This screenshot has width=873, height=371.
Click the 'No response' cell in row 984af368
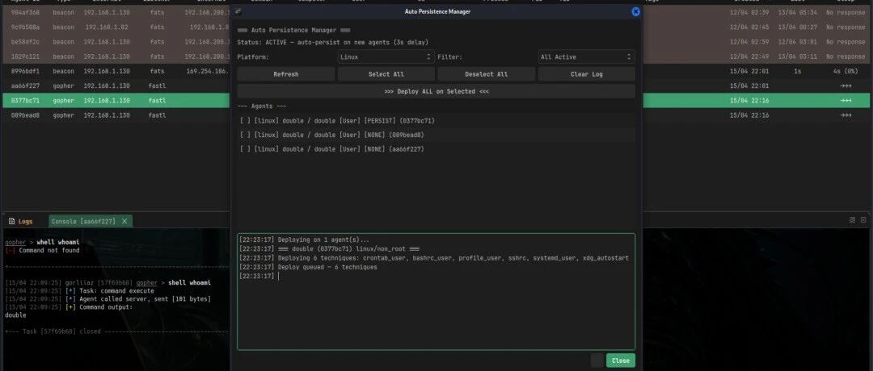(846, 12)
